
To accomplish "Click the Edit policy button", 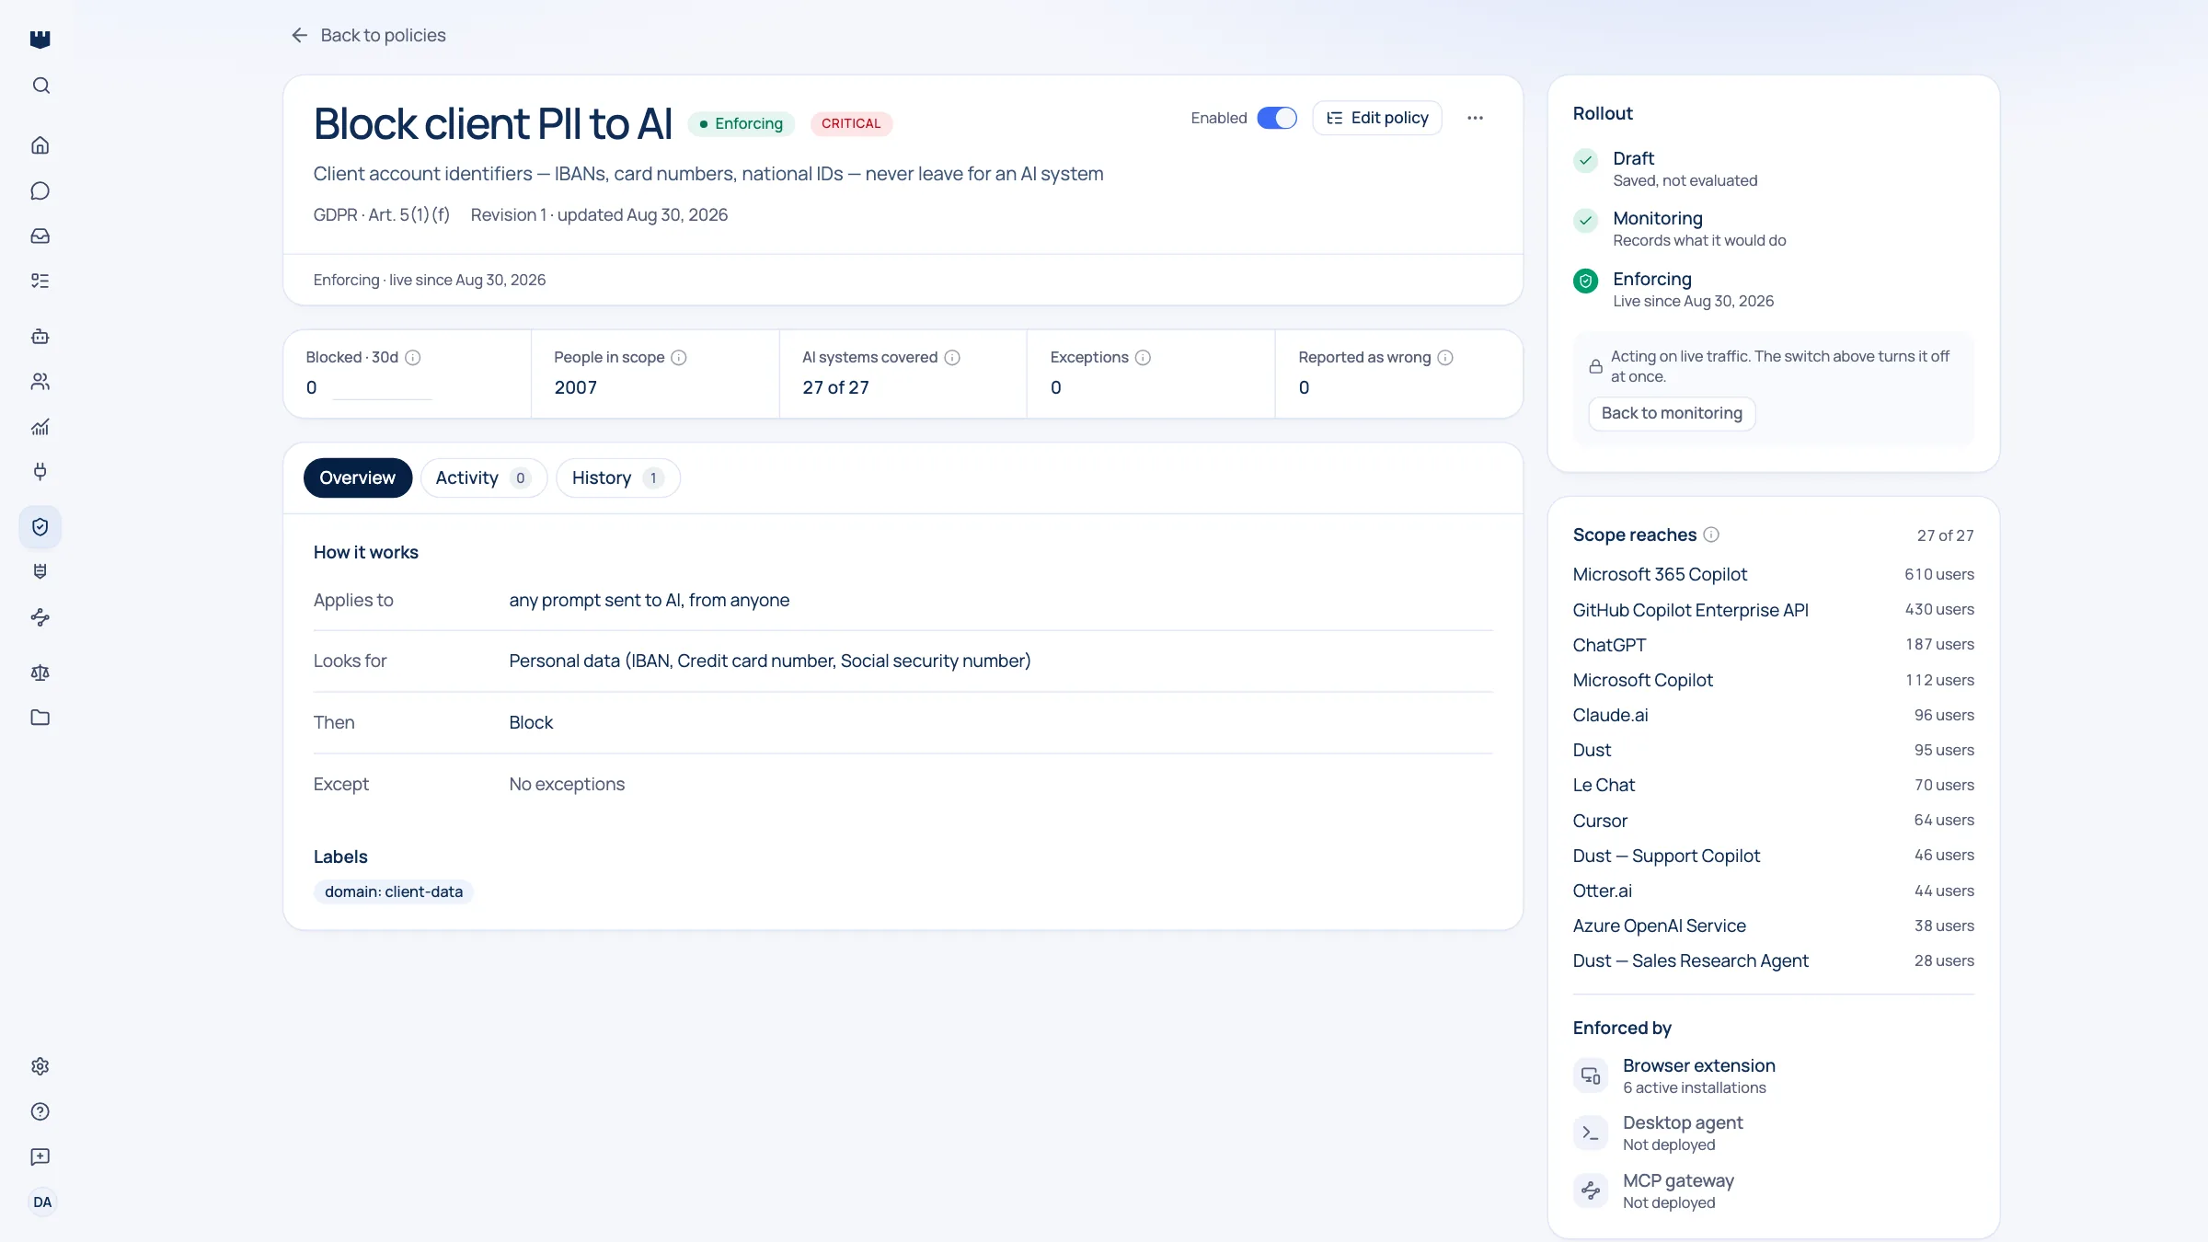I will pos(1376,118).
